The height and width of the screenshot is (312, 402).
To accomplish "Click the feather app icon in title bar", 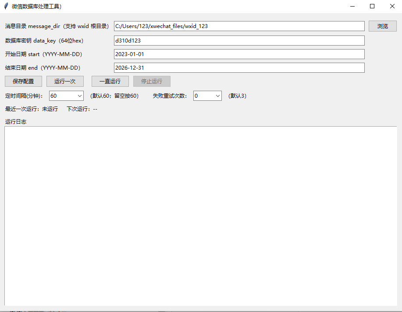I will [6, 6].
